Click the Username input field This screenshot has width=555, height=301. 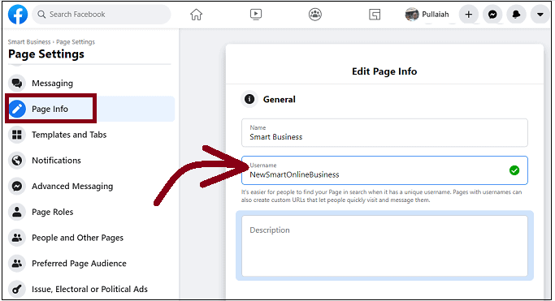coord(384,170)
